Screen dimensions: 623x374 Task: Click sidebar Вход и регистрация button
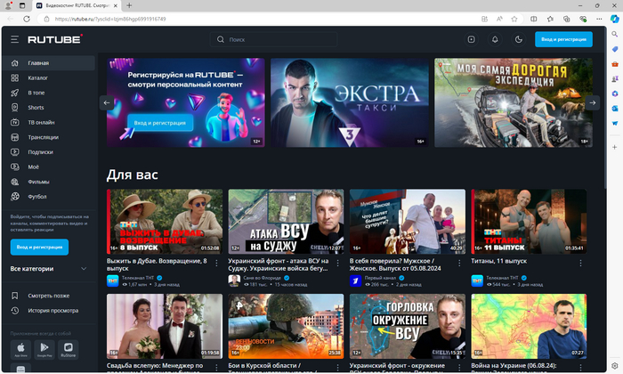coord(39,247)
